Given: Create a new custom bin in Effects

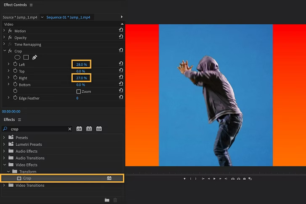Looking at the screenshot, I should (x=107, y=200).
